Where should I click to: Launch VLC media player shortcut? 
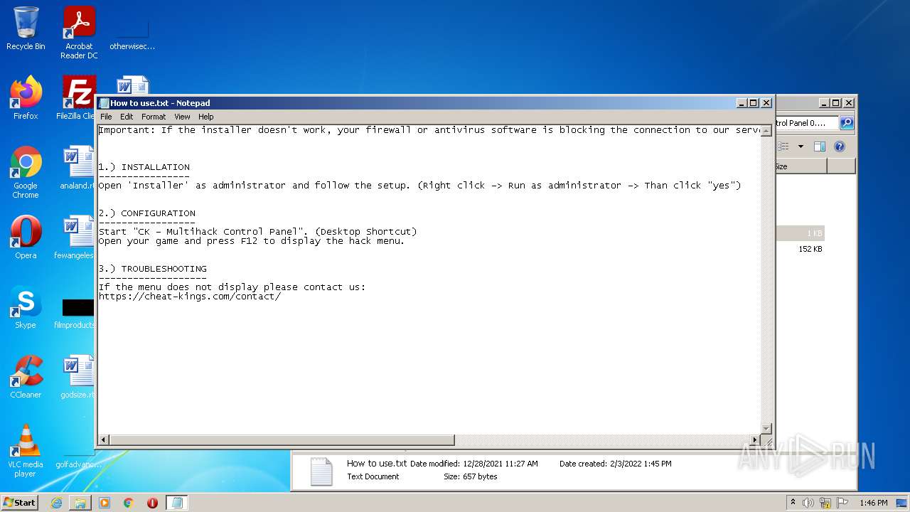tap(26, 451)
